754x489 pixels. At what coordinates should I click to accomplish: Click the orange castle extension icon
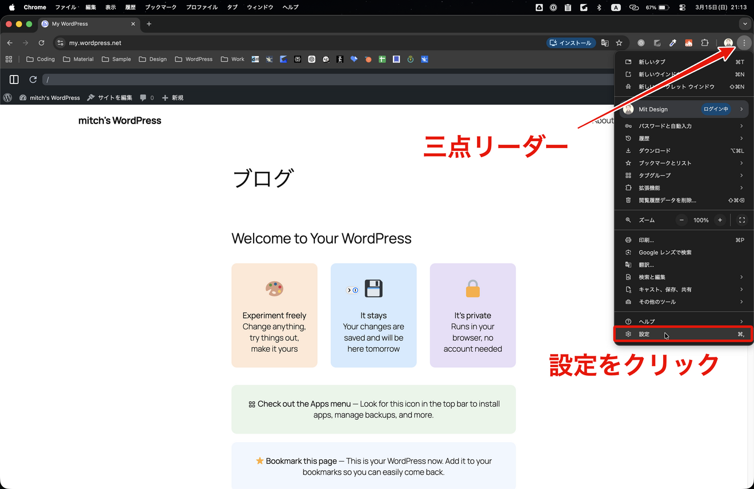click(x=689, y=43)
